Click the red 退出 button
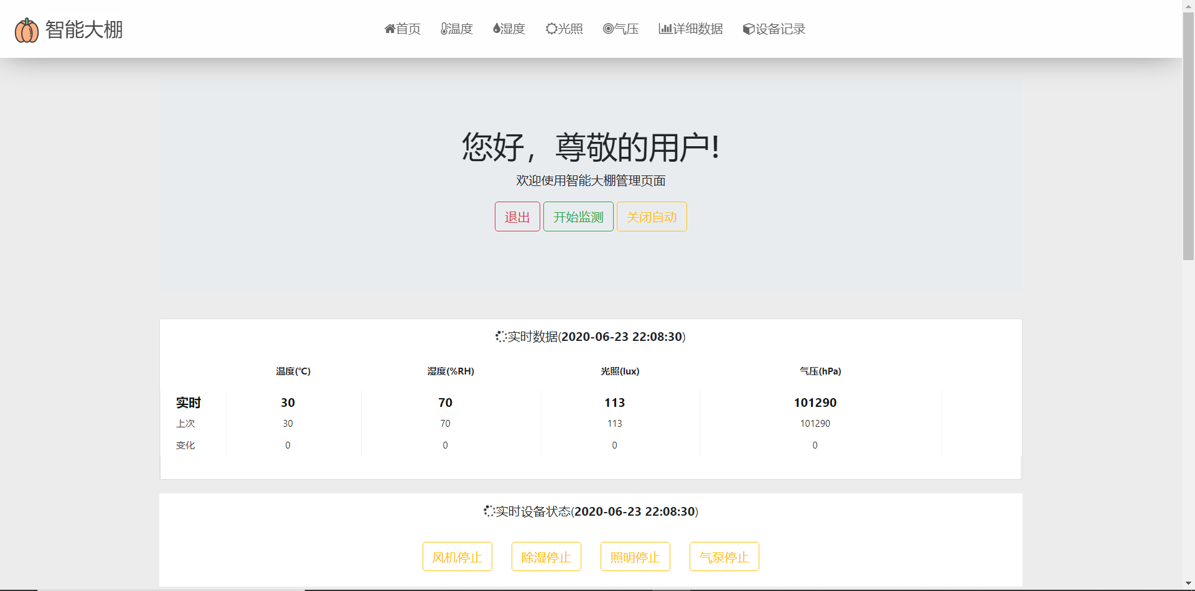 (x=517, y=216)
